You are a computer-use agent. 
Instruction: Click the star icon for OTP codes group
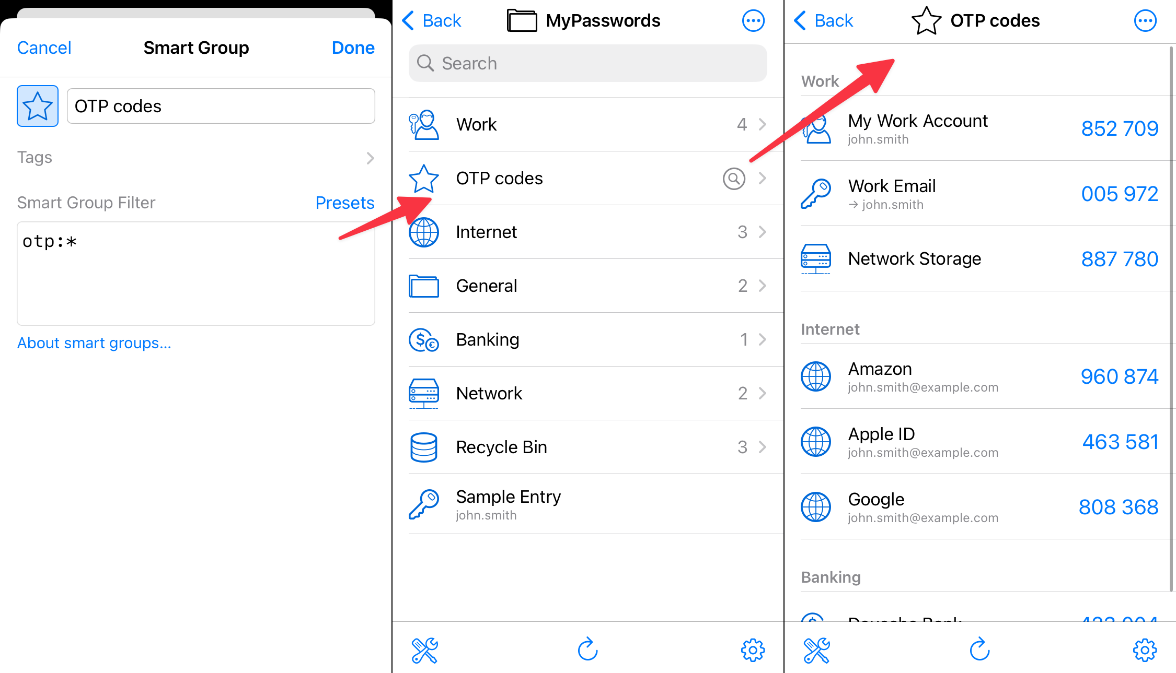424,178
